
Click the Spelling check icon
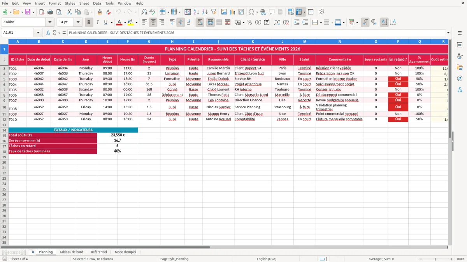point(152,12)
